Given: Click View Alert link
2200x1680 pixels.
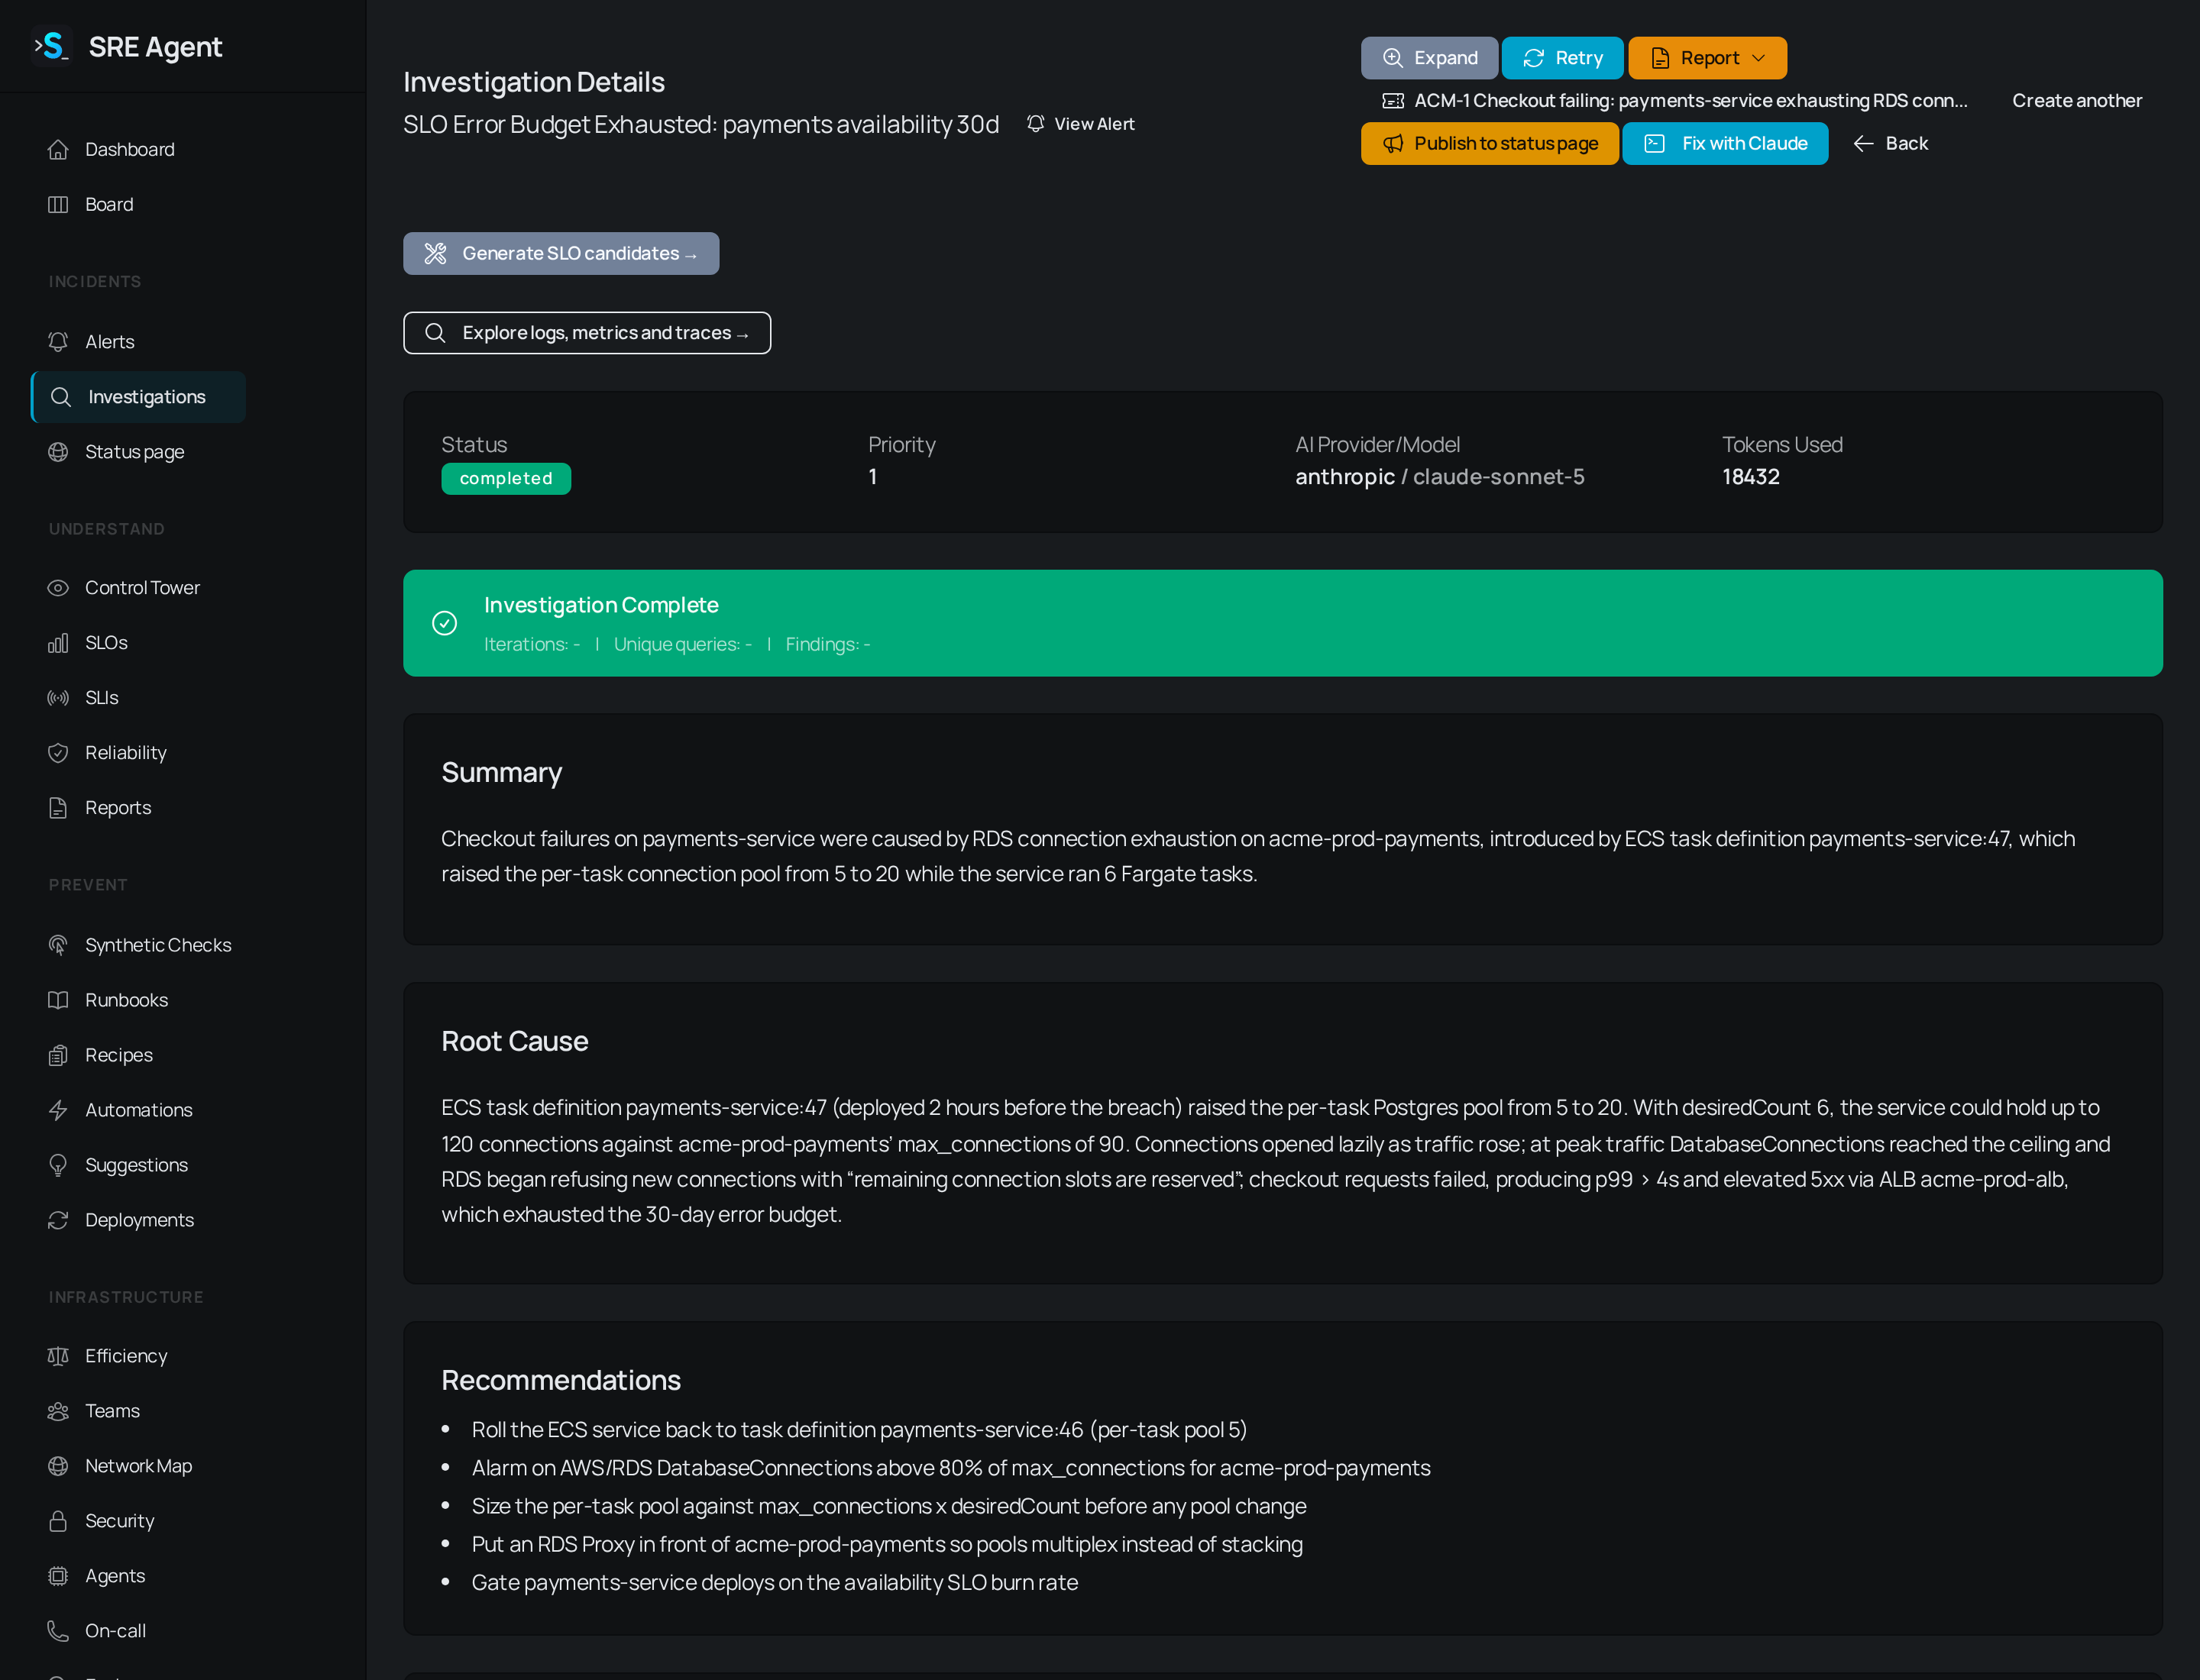Looking at the screenshot, I should 1080,124.
